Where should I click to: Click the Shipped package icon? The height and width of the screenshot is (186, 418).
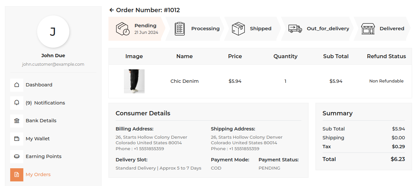click(x=238, y=29)
